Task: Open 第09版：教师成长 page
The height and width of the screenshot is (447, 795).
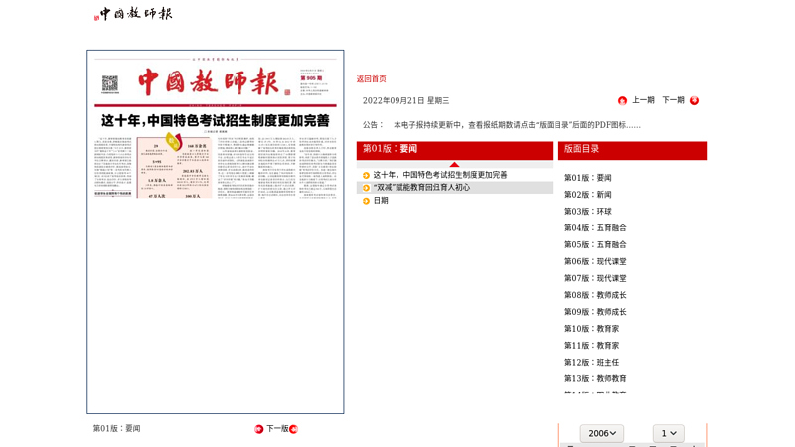Action: point(595,312)
